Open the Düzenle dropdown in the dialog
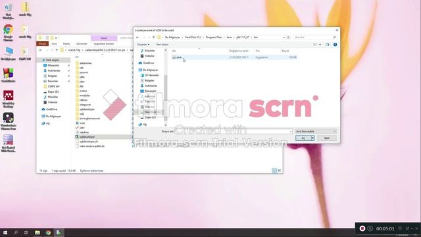This screenshot has width=421, height=237. [143, 45]
